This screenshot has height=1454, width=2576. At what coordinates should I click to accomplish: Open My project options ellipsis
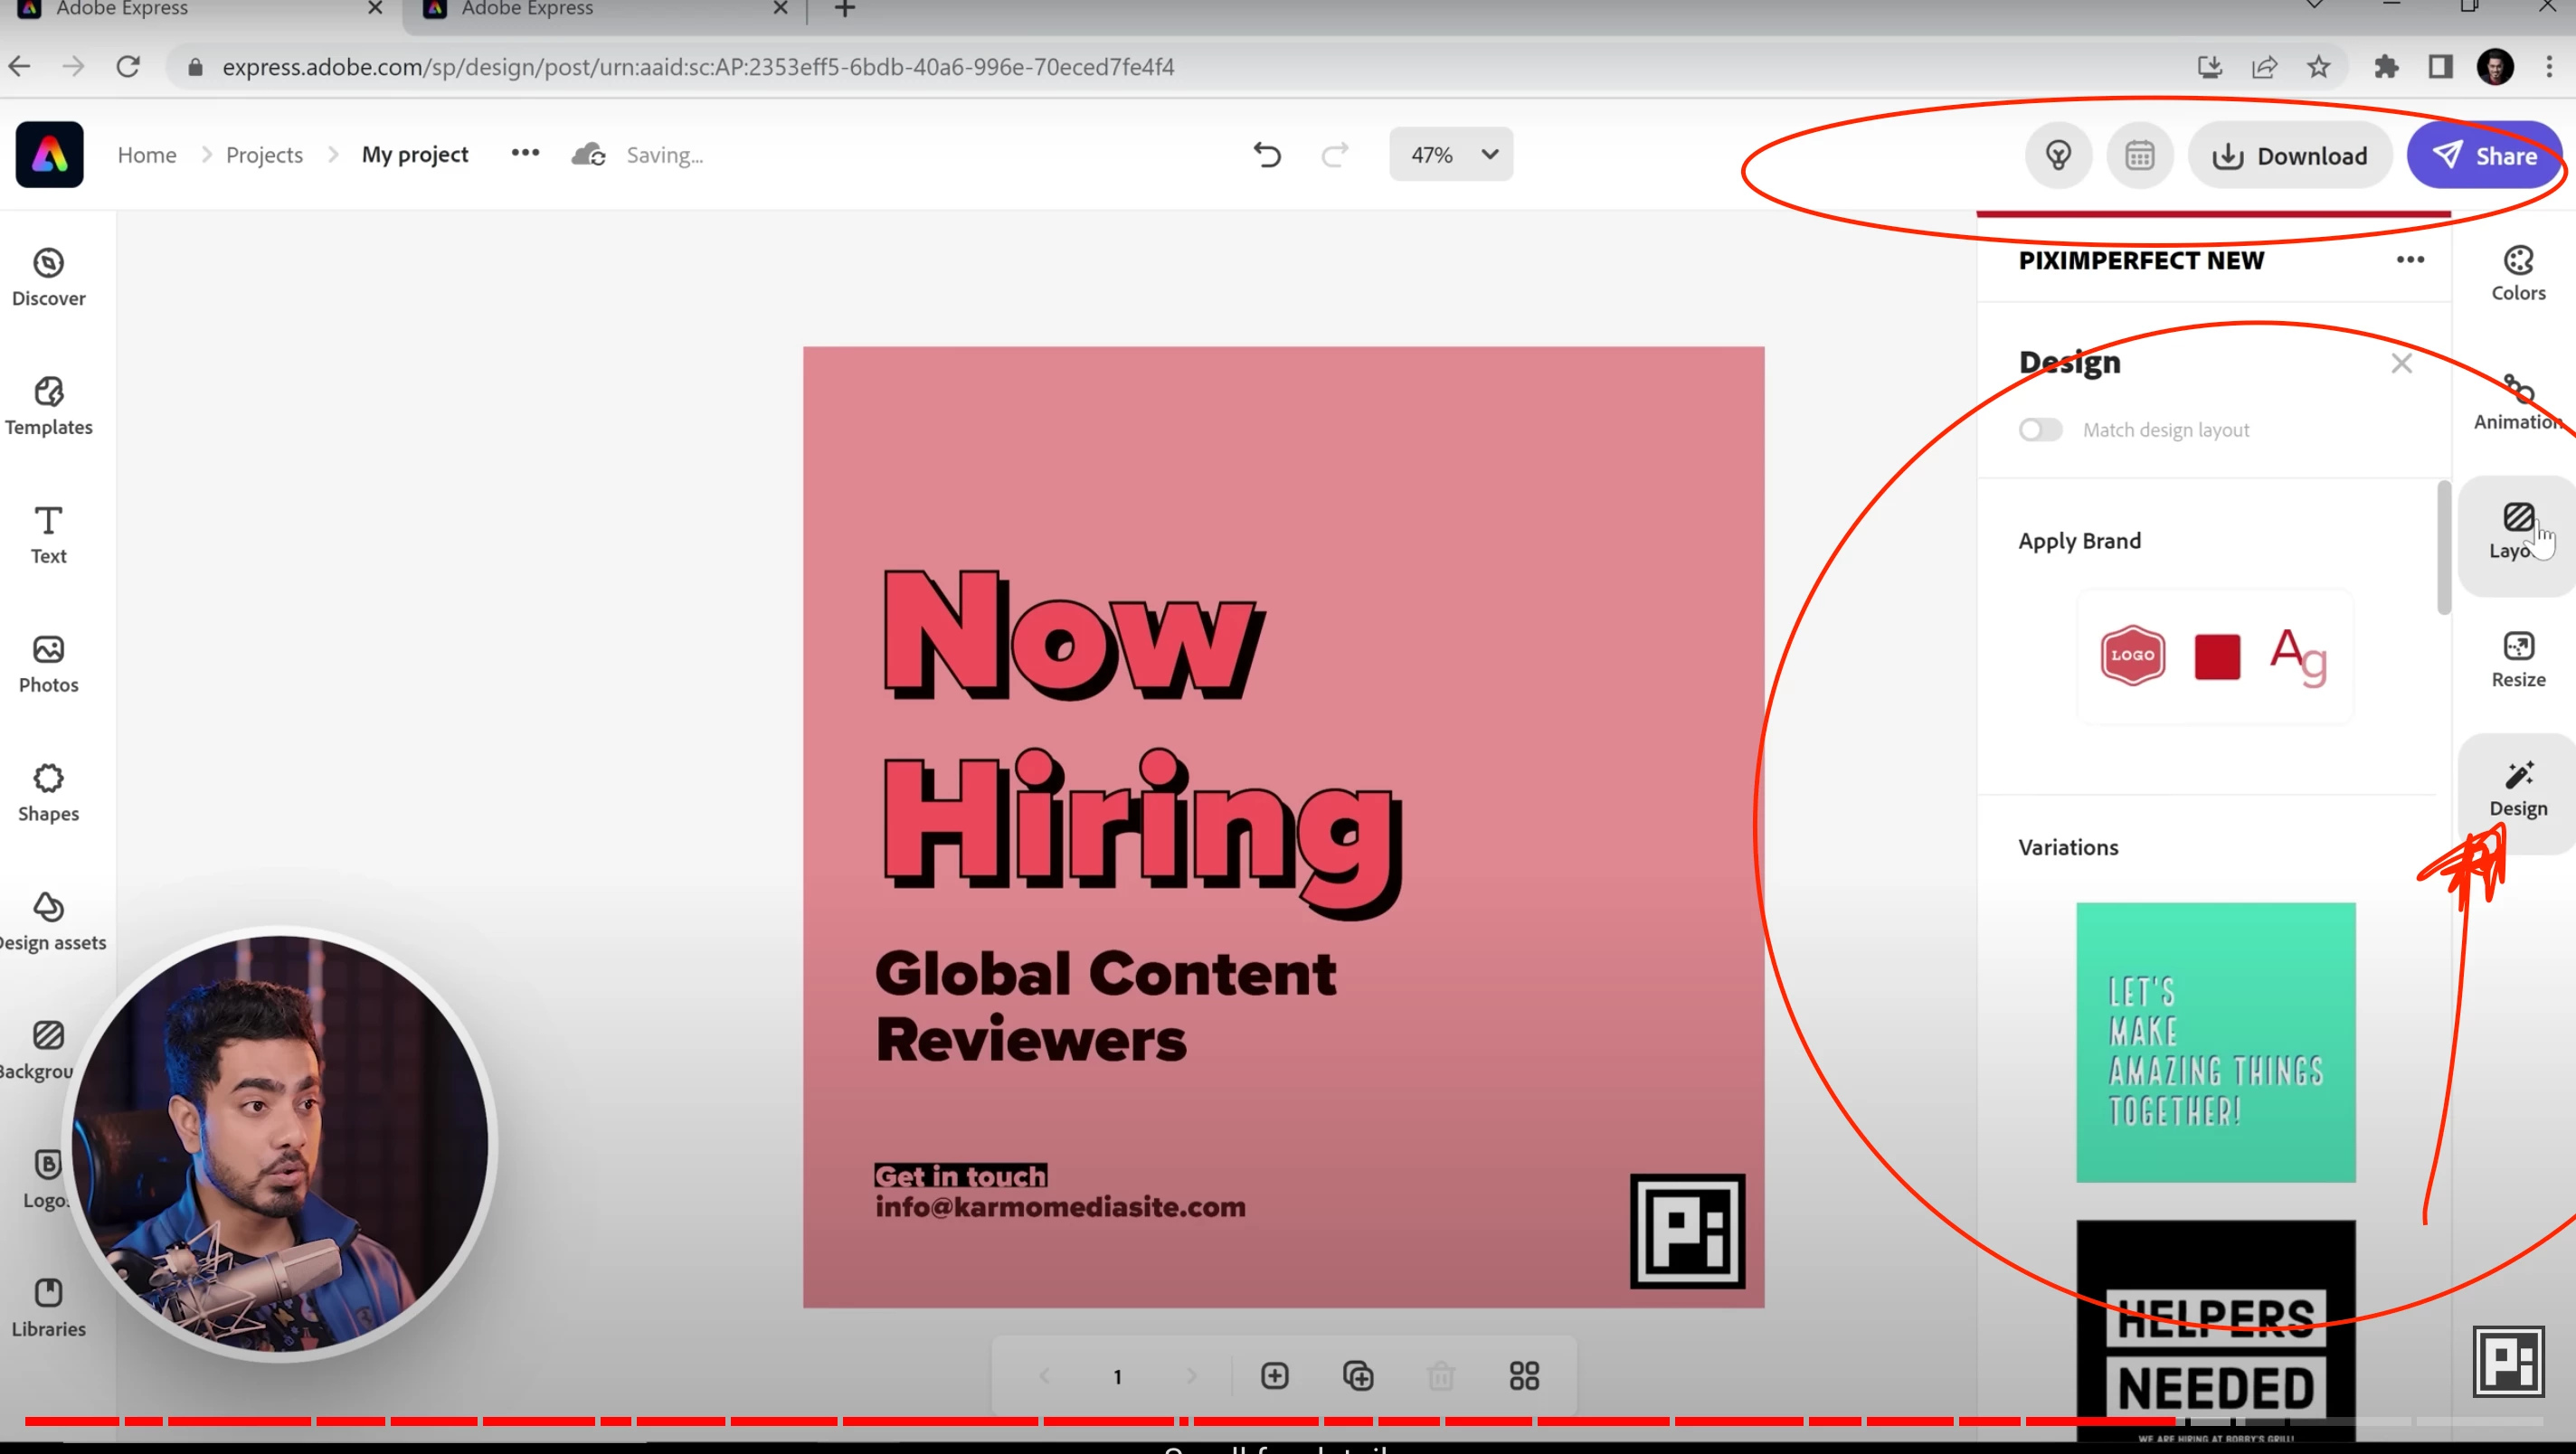(x=525, y=153)
